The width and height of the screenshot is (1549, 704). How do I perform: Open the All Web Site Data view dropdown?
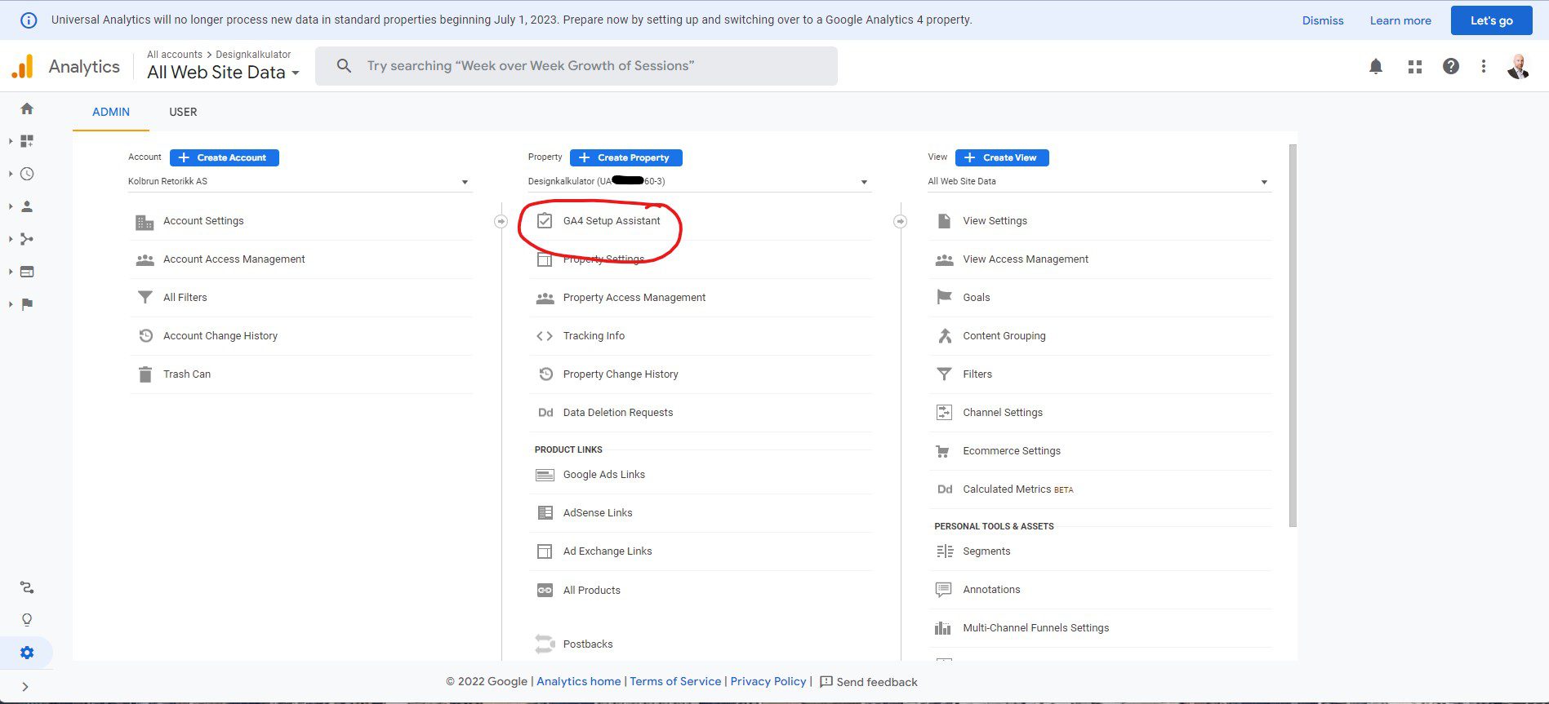pyautogui.click(x=1099, y=182)
